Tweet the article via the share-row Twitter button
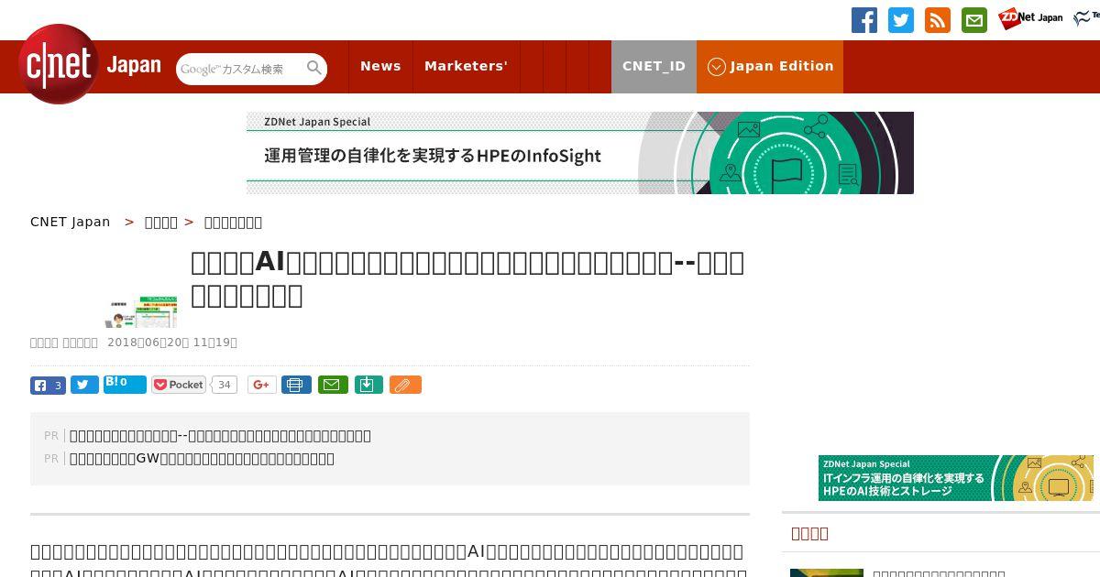1100x577 pixels. [84, 386]
